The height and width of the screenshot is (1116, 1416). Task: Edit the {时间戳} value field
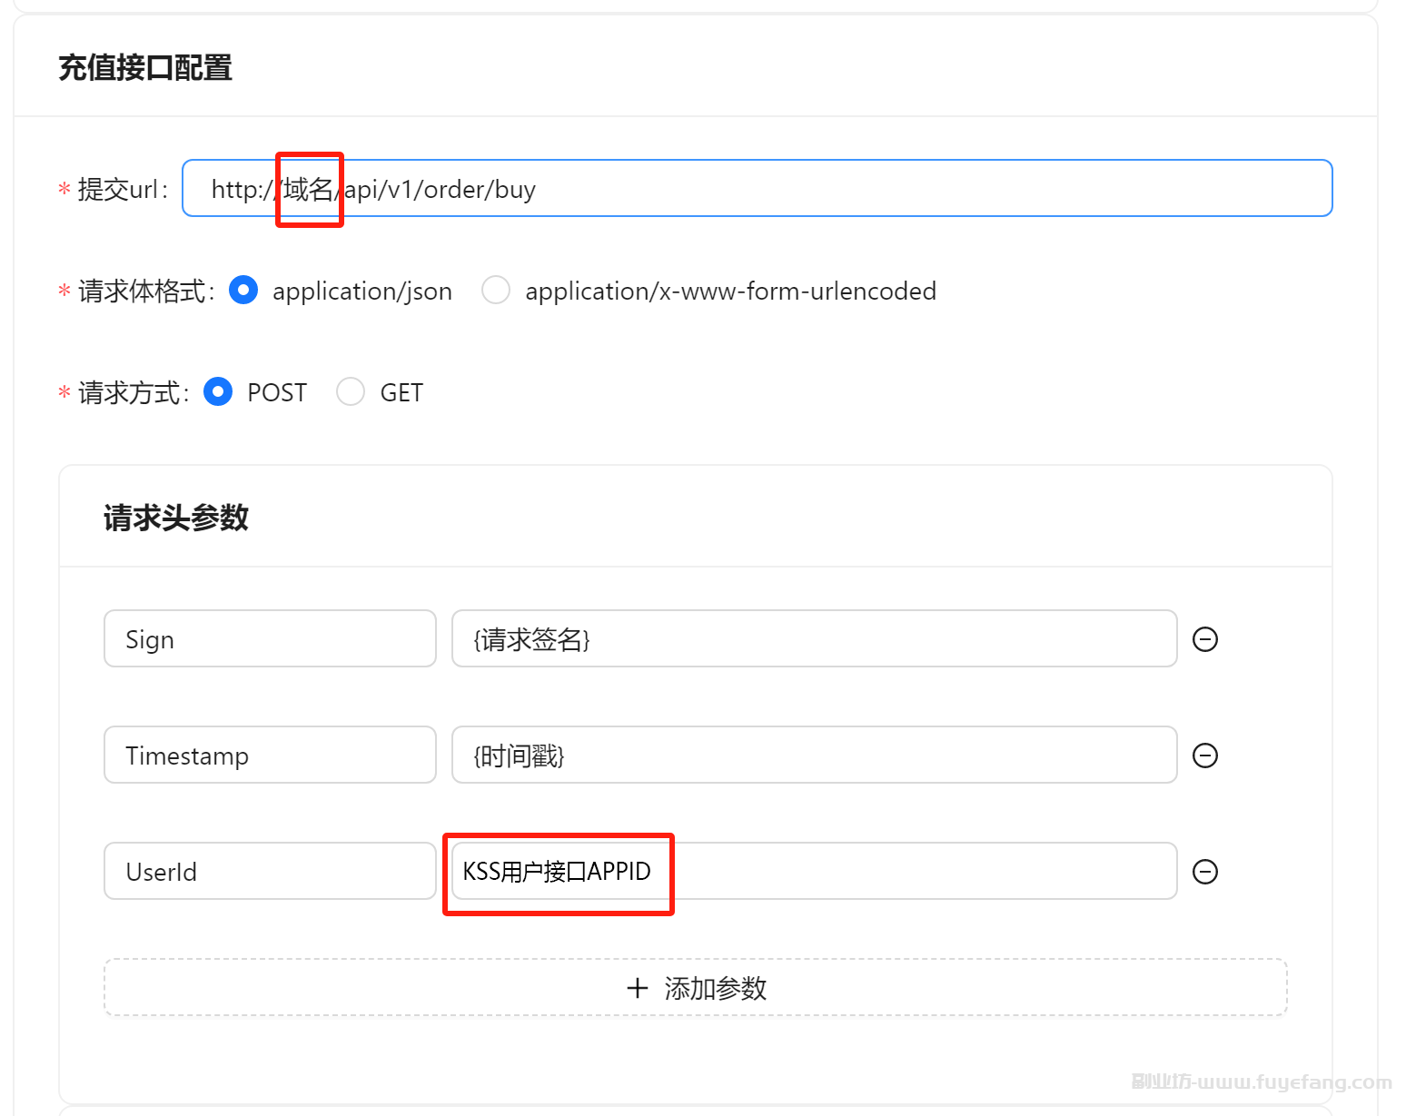[x=815, y=755]
